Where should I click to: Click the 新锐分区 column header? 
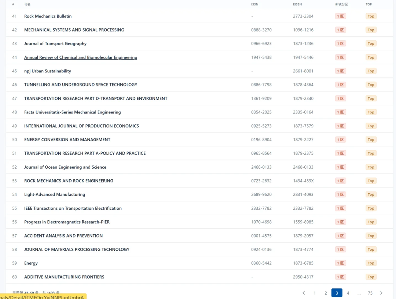(x=341, y=4)
